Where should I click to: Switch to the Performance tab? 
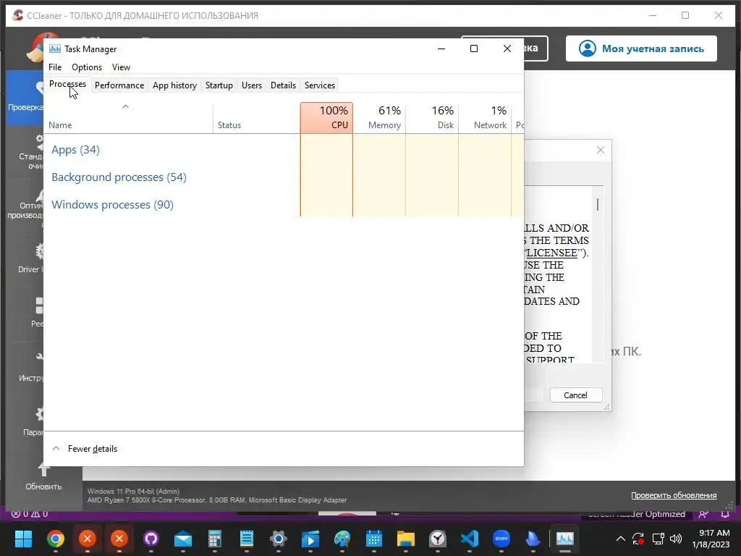[119, 85]
